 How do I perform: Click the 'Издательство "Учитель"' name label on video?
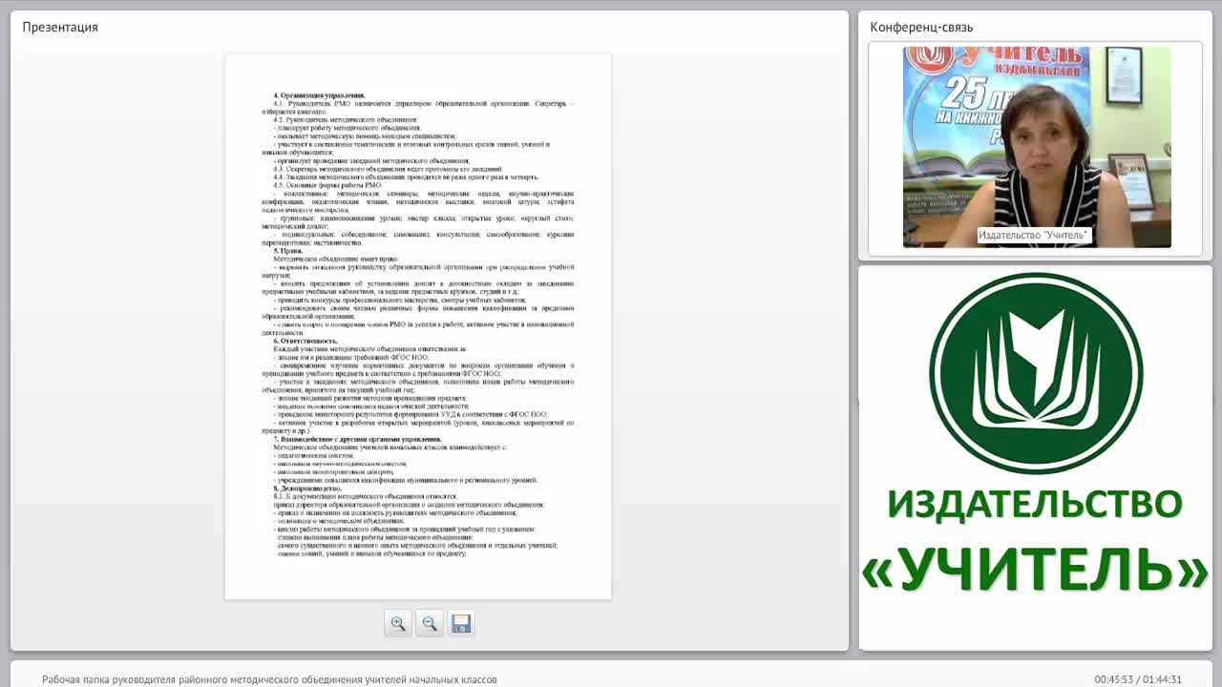tap(1034, 235)
